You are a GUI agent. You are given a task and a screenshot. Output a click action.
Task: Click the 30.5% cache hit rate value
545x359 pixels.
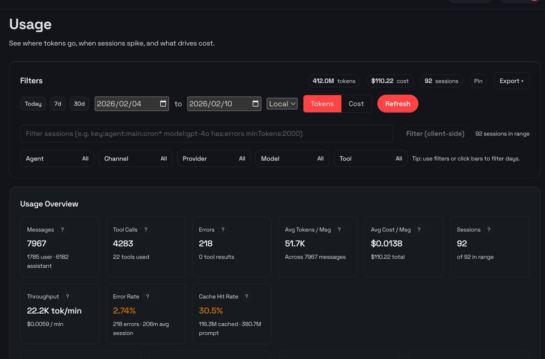(x=211, y=311)
